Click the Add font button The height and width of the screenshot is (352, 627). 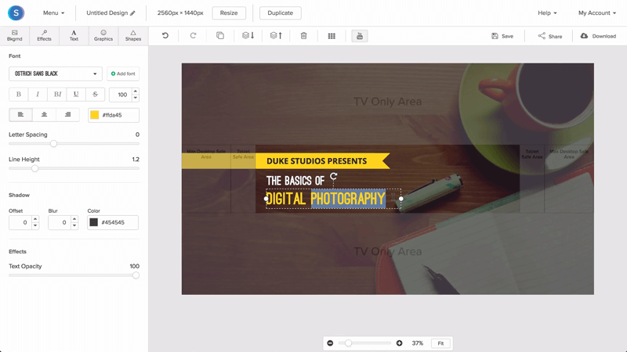[123, 74]
